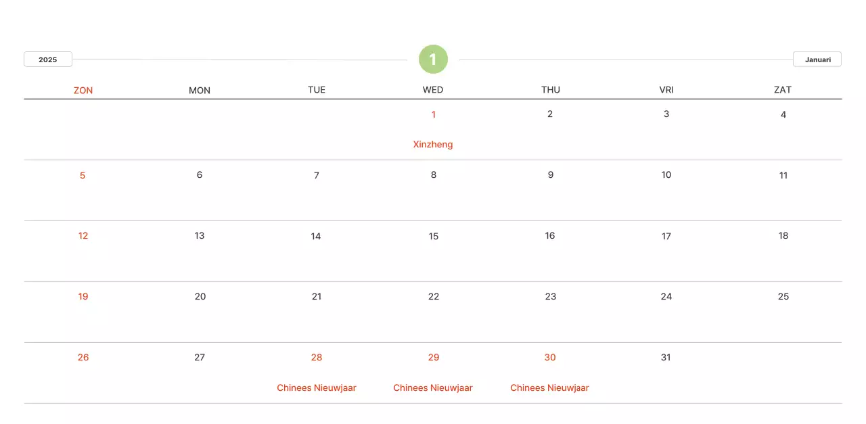Open Chinees Nieuwjaar event on the 30th
This screenshot has height=424, width=866.
(x=549, y=387)
